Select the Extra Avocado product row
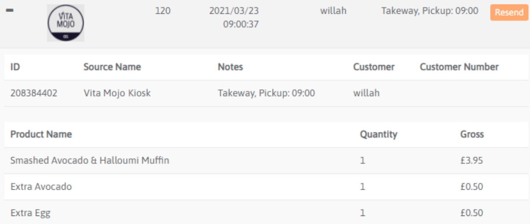Screen dimensions: 530x224 (x=41, y=187)
